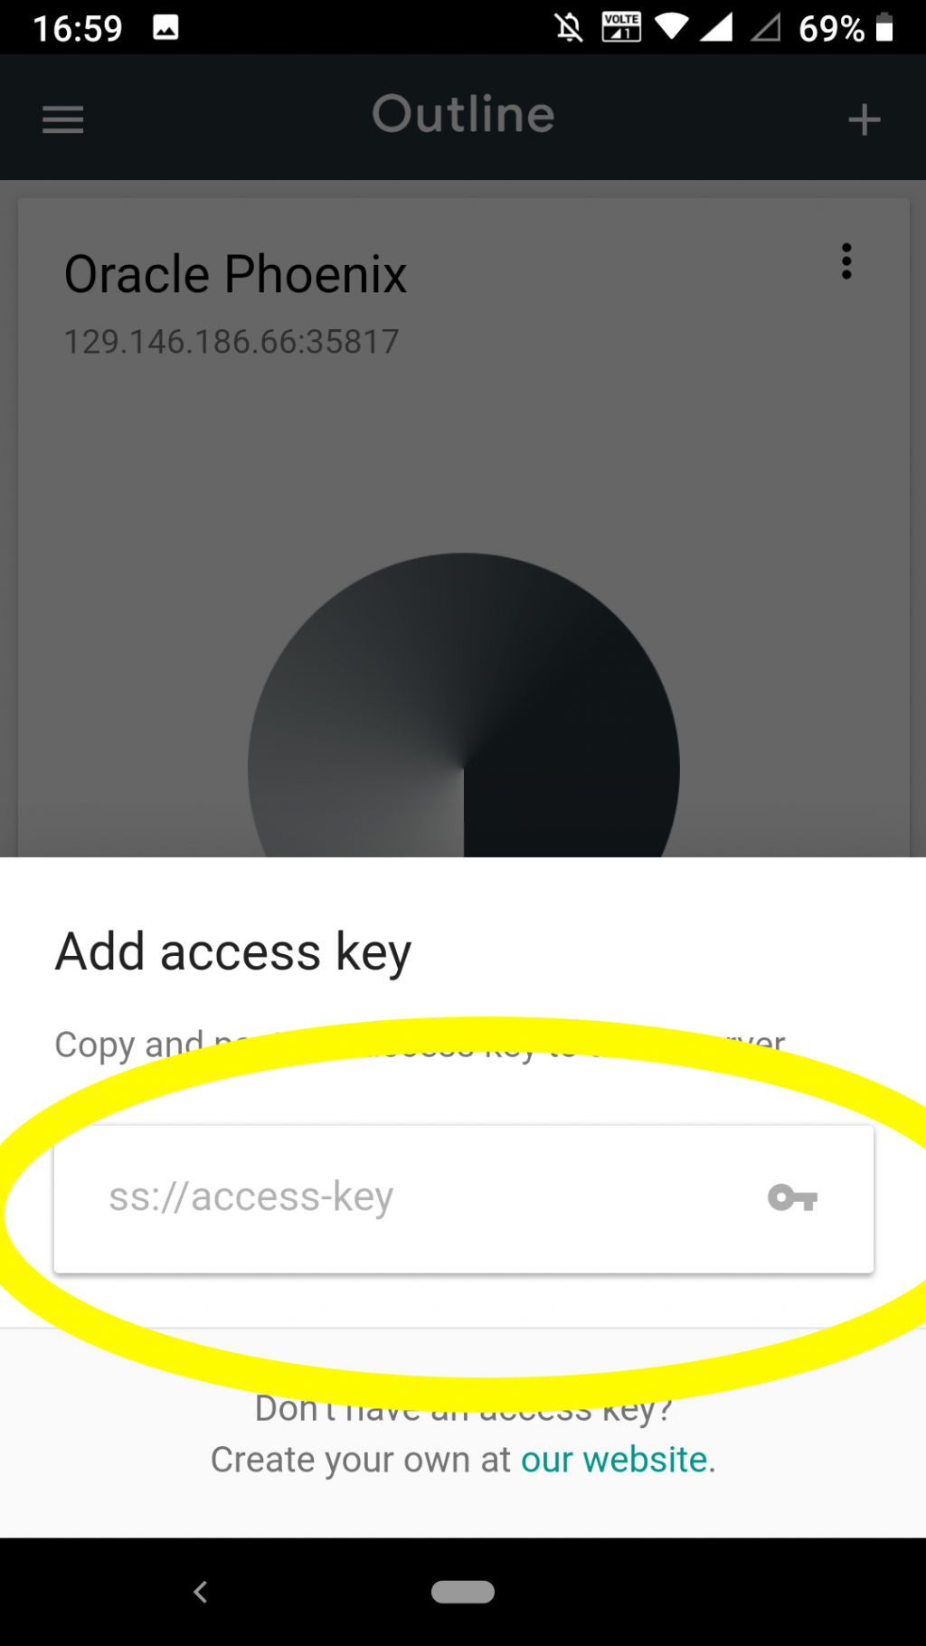Select the Oracle Phoenix server title
926x1646 pixels.
point(235,274)
